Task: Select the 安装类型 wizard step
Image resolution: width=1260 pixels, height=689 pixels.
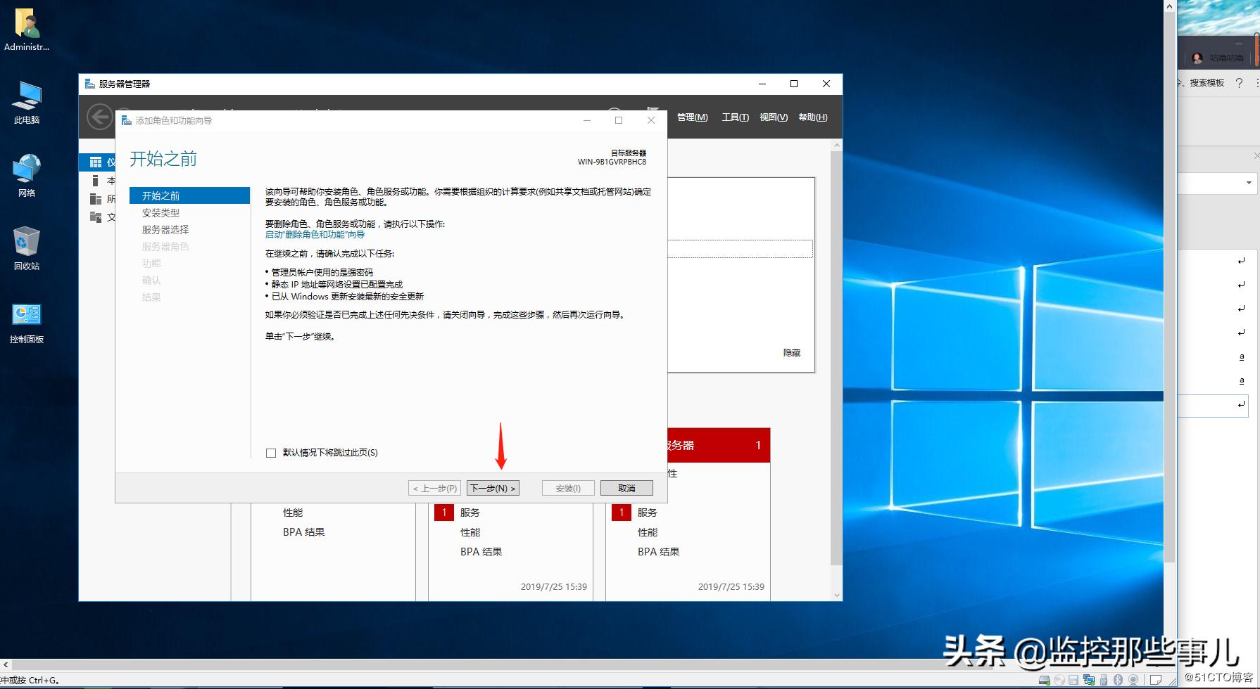Action: [160, 212]
